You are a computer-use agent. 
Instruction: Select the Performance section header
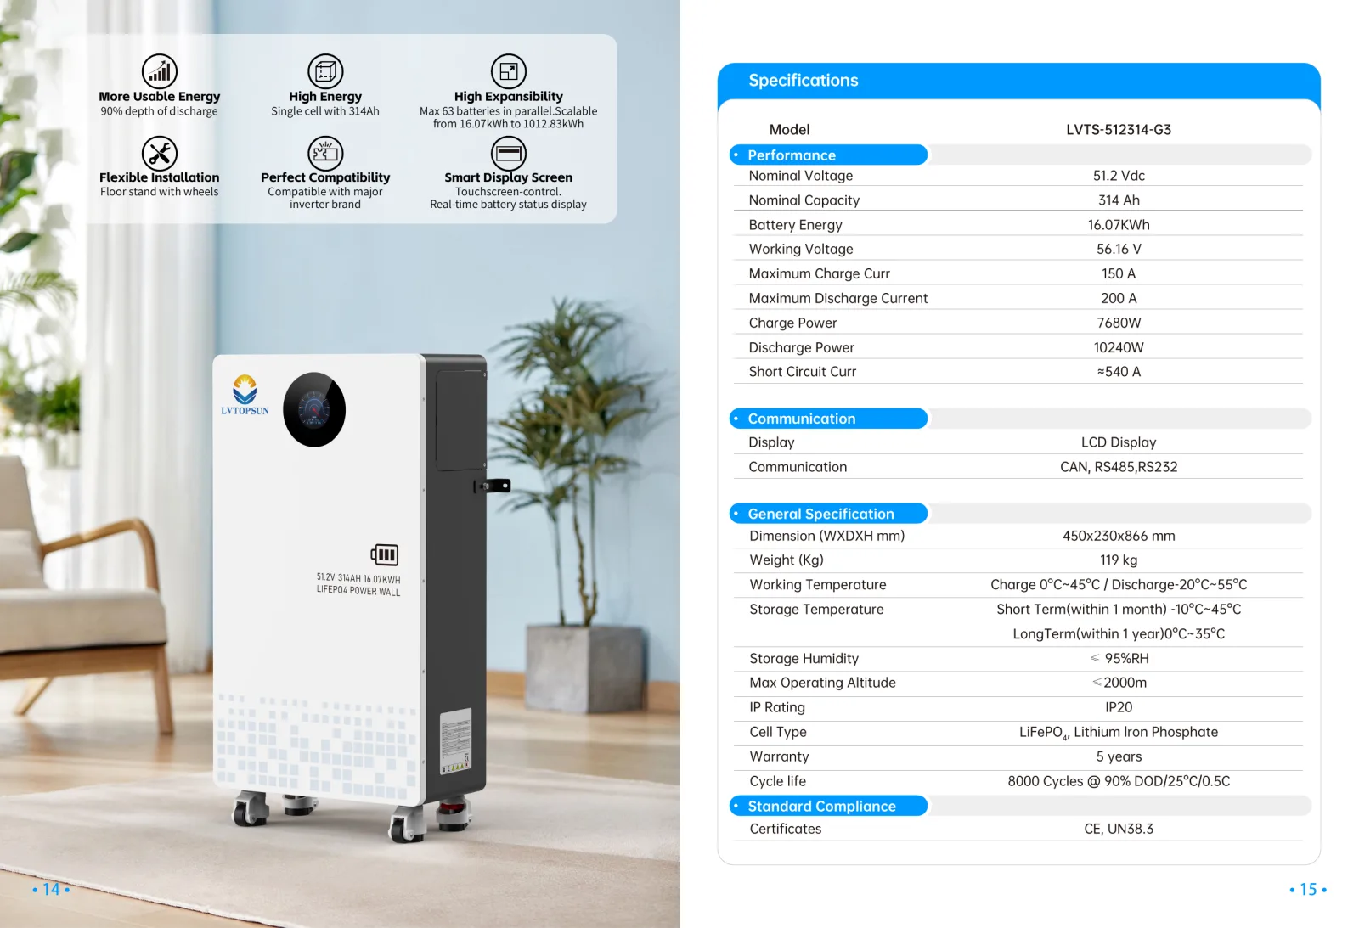click(x=828, y=155)
